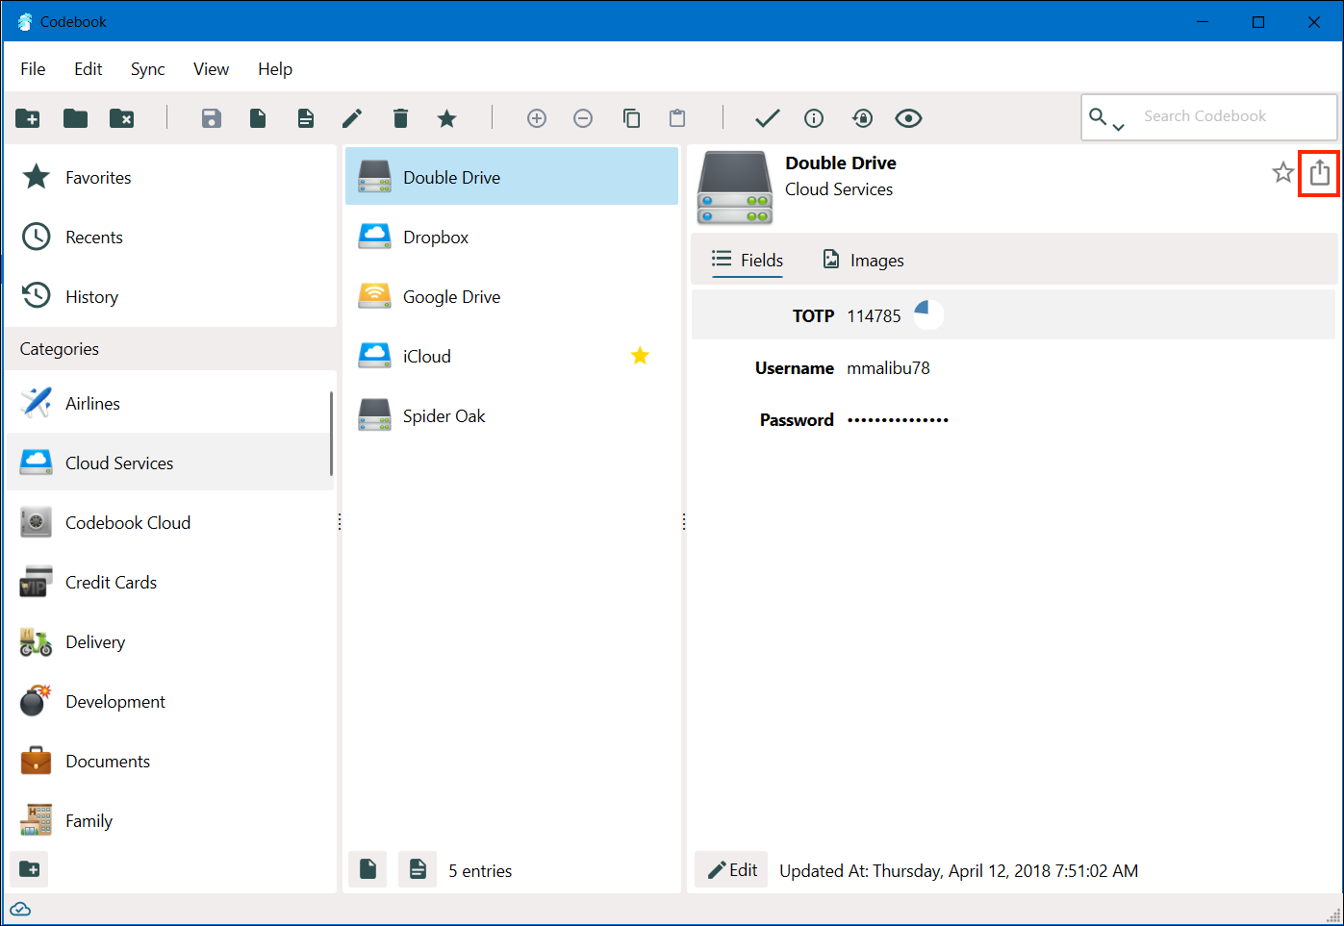The width and height of the screenshot is (1344, 926).
Task: Unfavorite iCloud using its yellow star
Action: point(640,357)
